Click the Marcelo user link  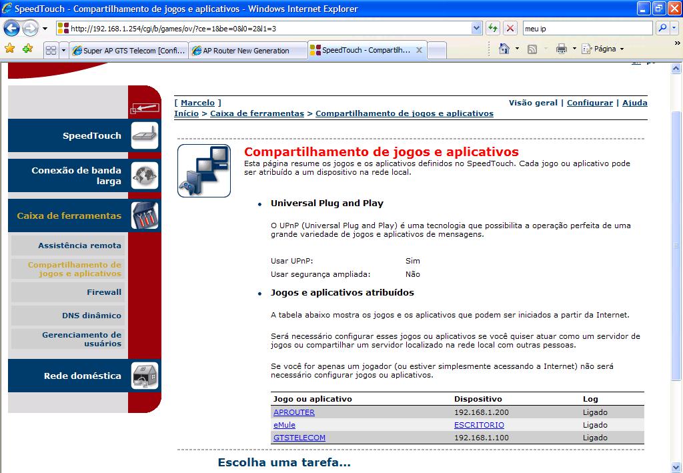(x=197, y=103)
